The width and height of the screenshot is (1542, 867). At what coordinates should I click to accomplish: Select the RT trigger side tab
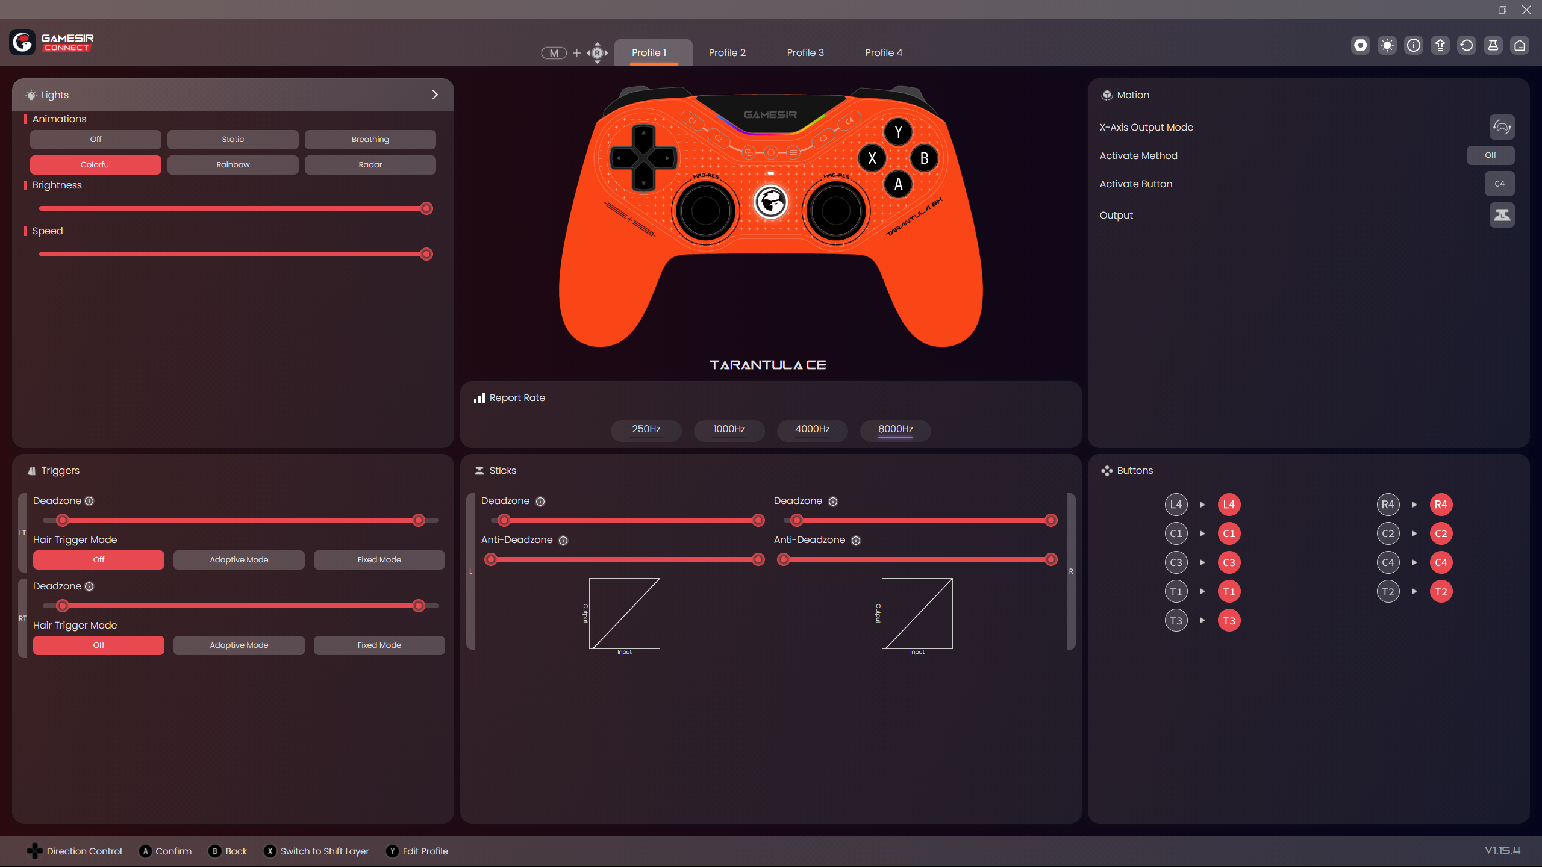(x=22, y=618)
